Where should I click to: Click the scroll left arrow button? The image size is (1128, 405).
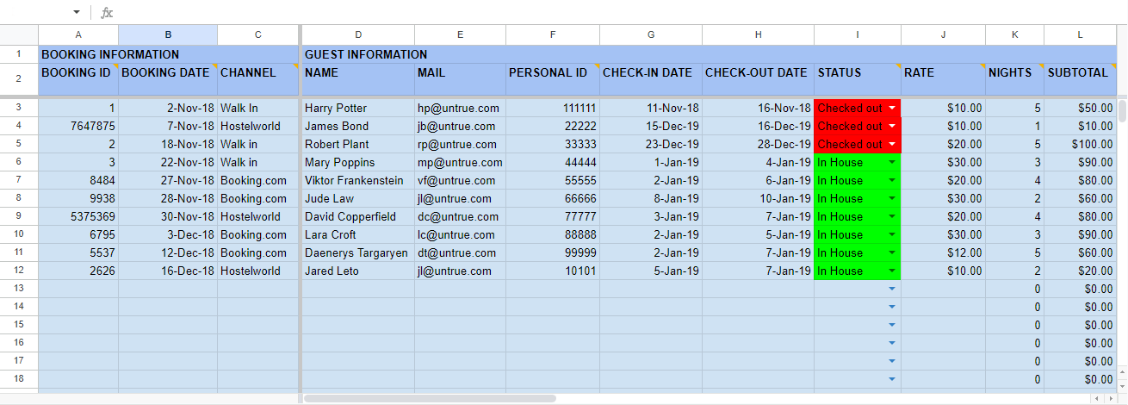(x=1098, y=399)
